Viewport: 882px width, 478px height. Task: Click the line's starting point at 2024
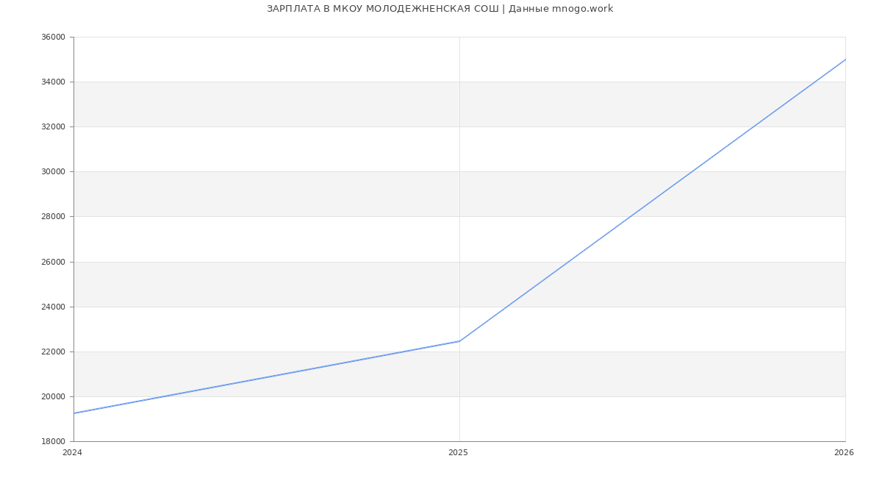coord(74,413)
